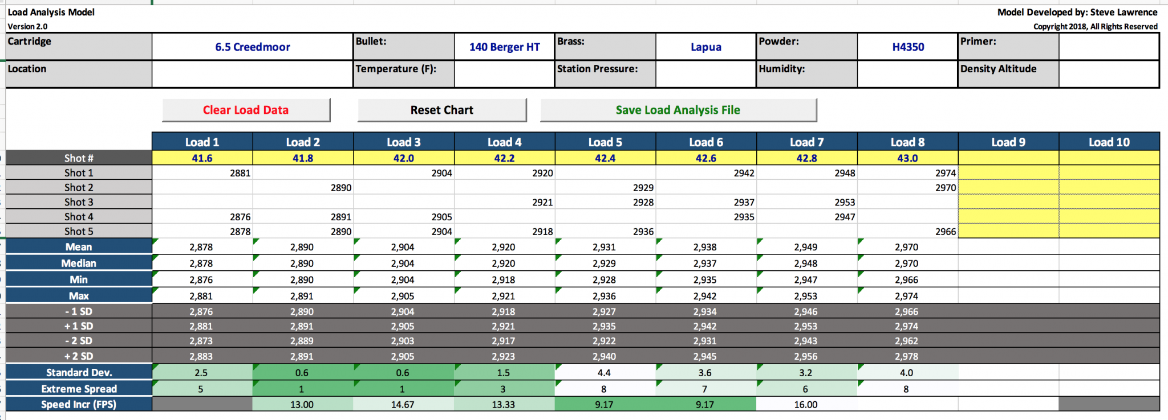Select the Load 10 column header
Screen dimensions: 1168x420
point(1109,142)
